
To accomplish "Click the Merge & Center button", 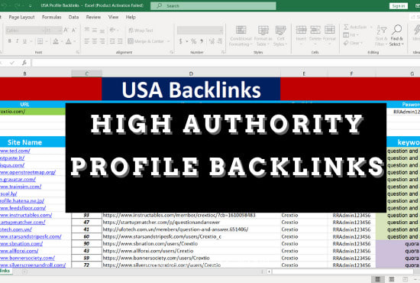I will click(146, 41).
